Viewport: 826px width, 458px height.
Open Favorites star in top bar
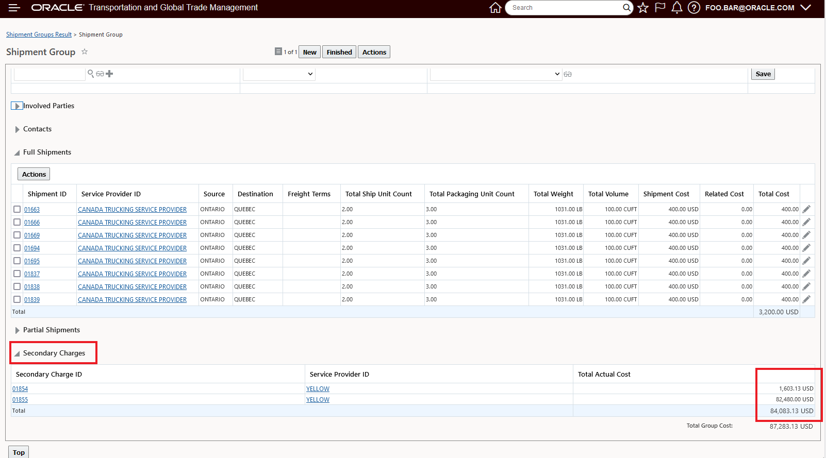pos(642,8)
